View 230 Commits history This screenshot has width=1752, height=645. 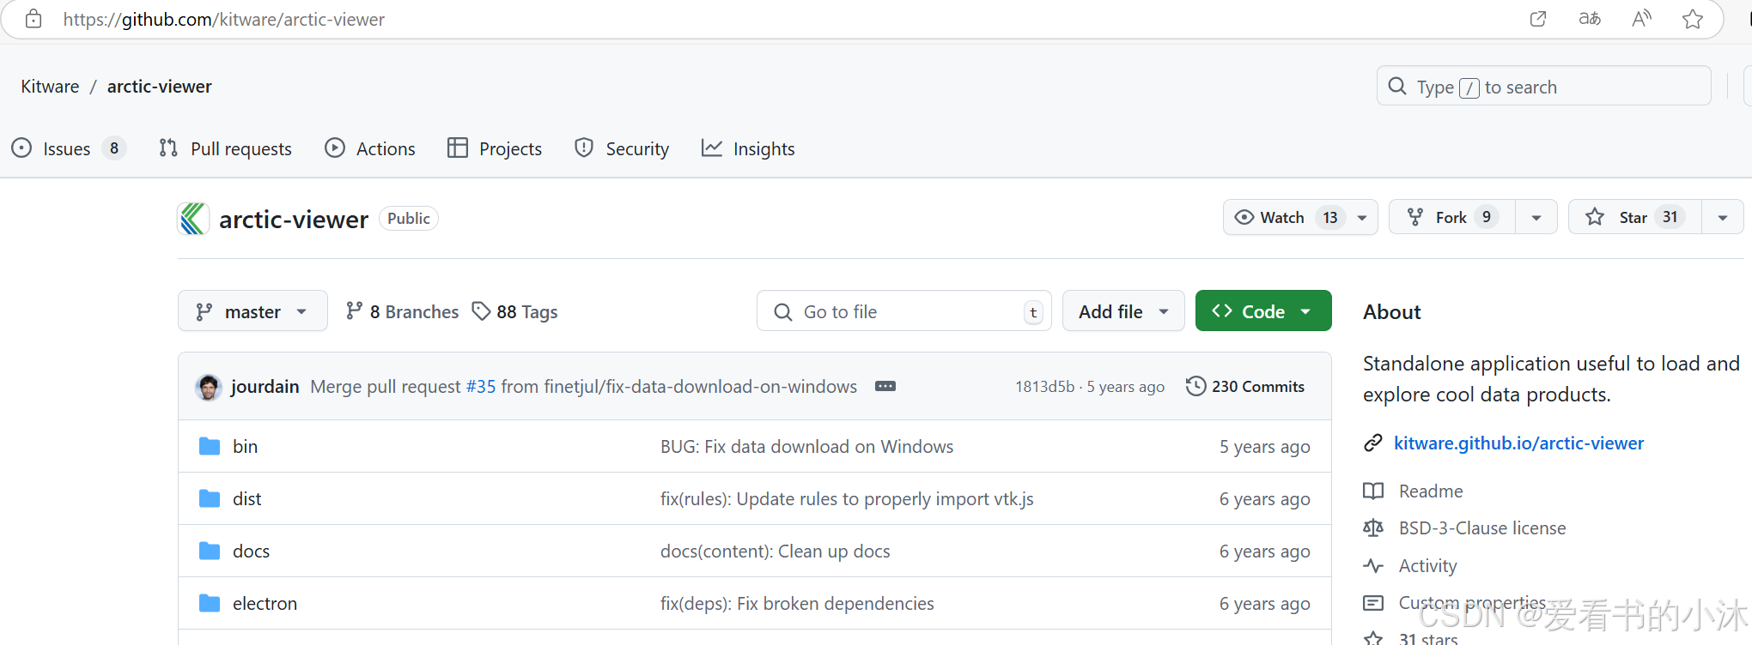pos(1245,386)
